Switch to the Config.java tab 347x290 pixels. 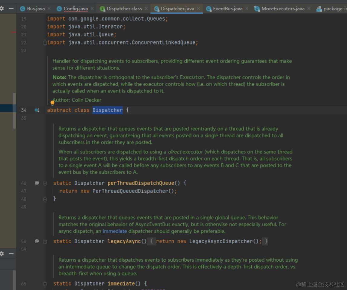pos(76,9)
